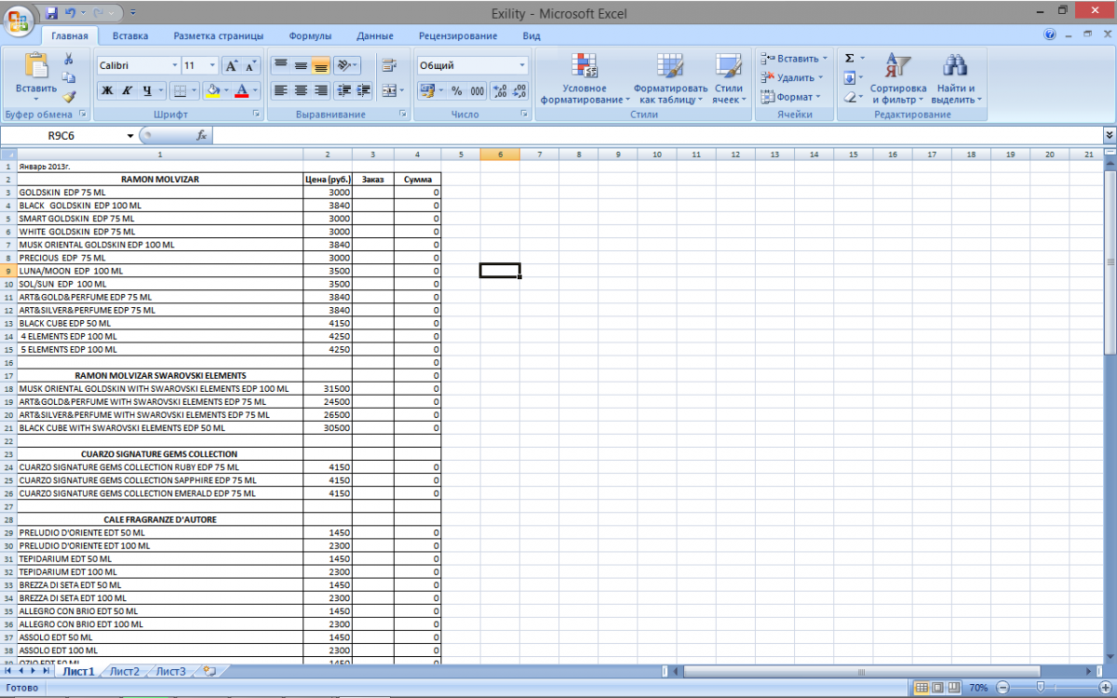Image resolution: width=1117 pixels, height=698 pixels.
Task: Expand the Name Box dropdown
Action: click(130, 136)
